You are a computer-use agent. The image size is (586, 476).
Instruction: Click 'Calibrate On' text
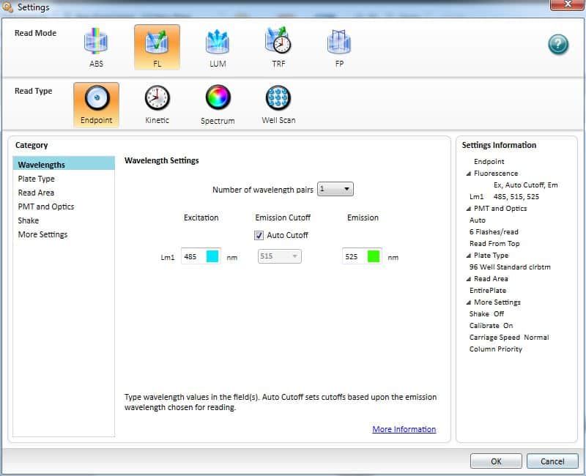(491, 325)
